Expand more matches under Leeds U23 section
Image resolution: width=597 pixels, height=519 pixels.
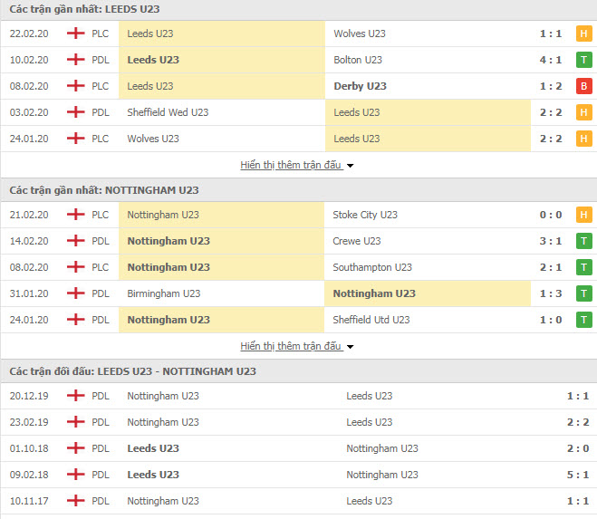tap(291, 165)
